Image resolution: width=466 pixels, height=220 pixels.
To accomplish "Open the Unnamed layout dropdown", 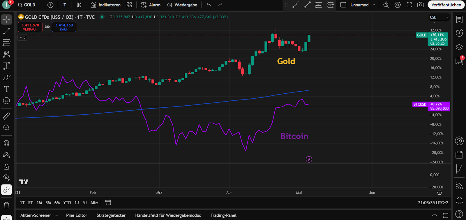I will (363, 5).
